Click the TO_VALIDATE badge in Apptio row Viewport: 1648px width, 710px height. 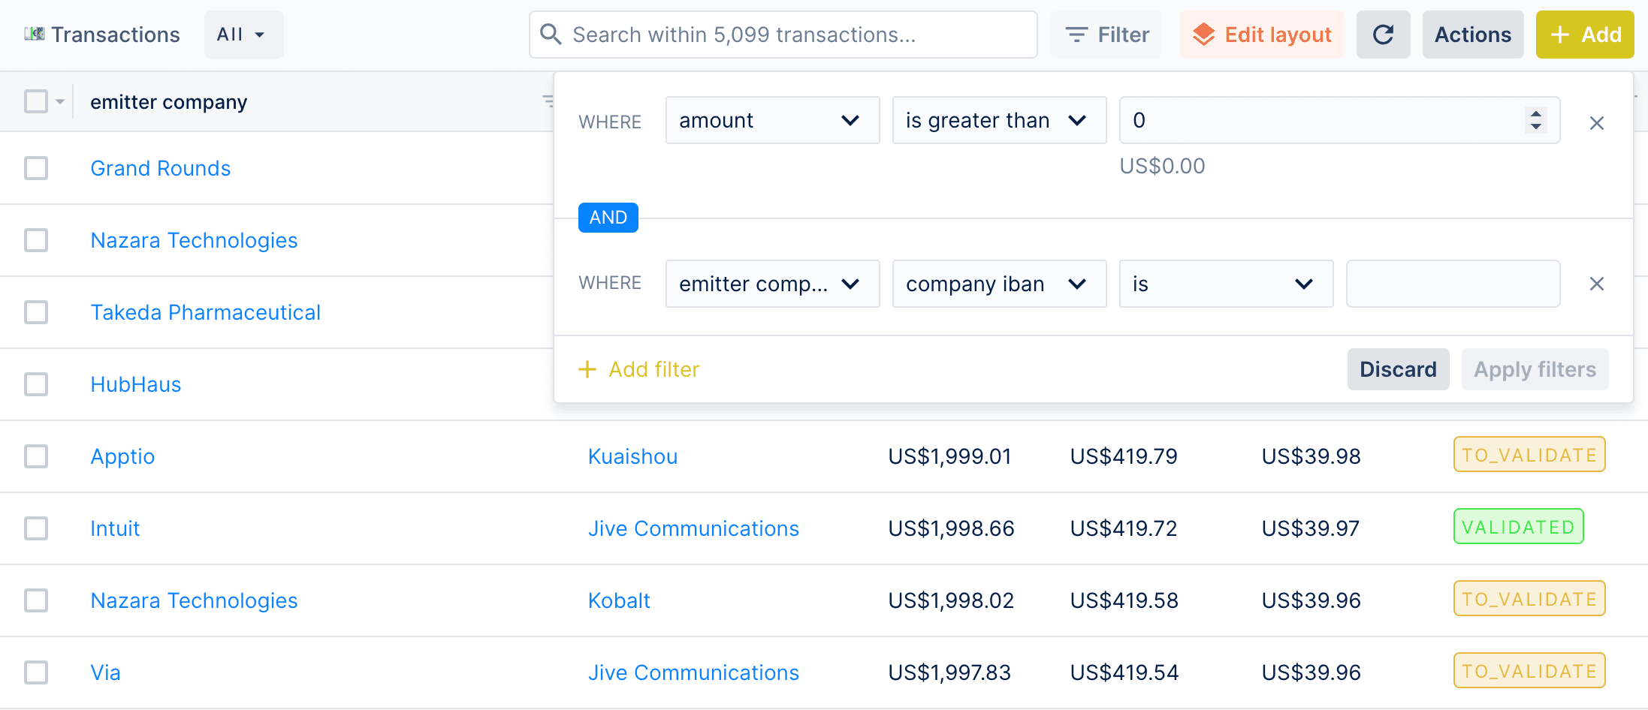pyautogui.click(x=1529, y=455)
